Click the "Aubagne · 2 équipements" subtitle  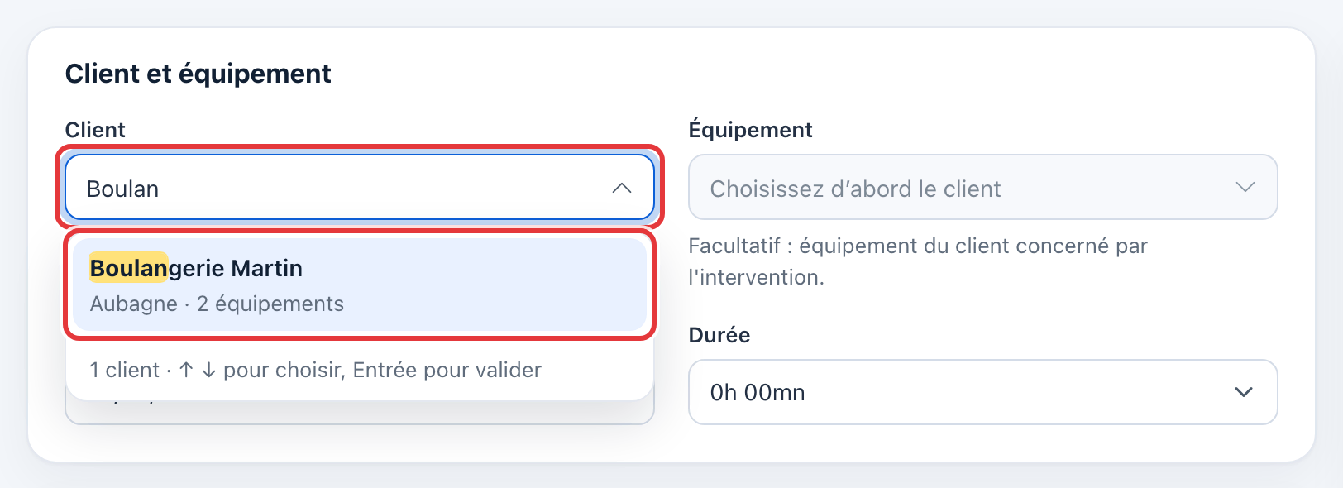[217, 304]
